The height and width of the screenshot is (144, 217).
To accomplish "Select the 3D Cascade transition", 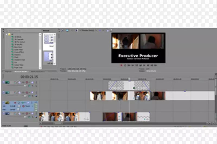I will pos(19,39).
